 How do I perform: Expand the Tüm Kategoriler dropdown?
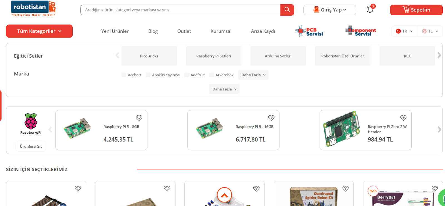(x=39, y=31)
